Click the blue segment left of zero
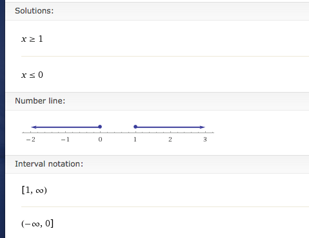The height and width of the screenshot is (238, 309). tap(66, 127)
